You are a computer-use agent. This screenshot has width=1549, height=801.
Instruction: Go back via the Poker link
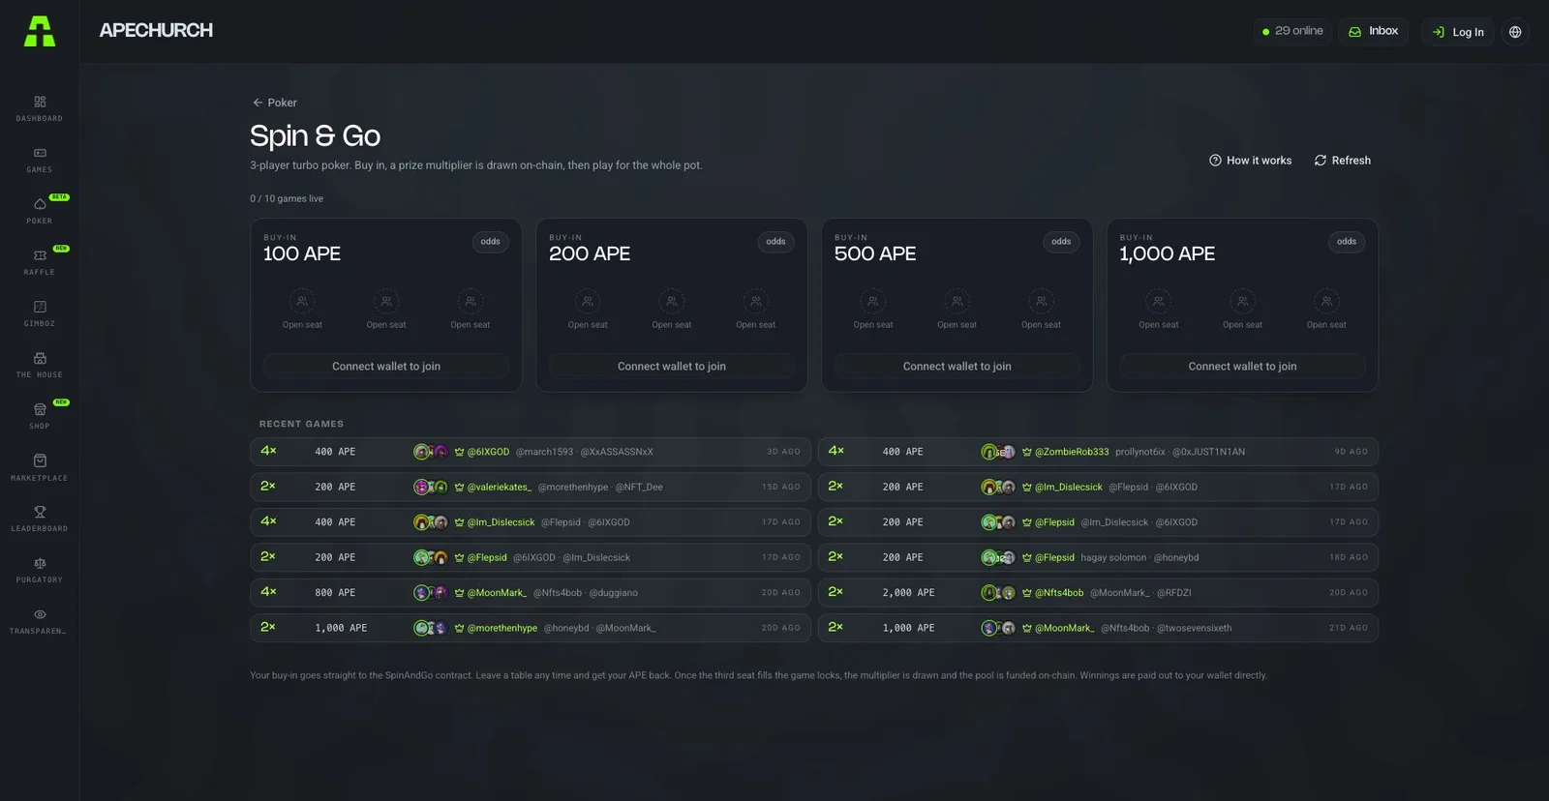point(275,103)
